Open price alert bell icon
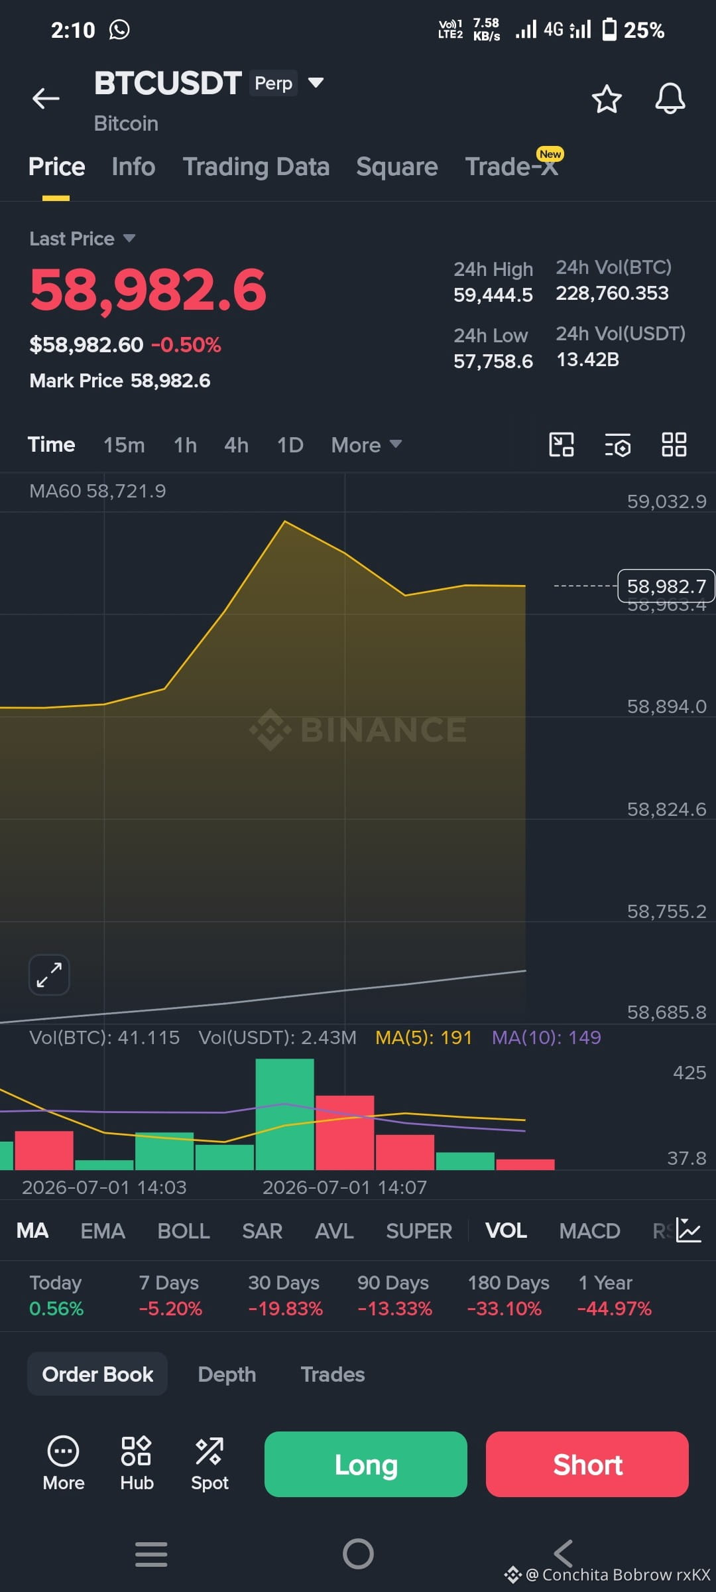This screenshot has height=1592, width=716. (x=670, y=99)
